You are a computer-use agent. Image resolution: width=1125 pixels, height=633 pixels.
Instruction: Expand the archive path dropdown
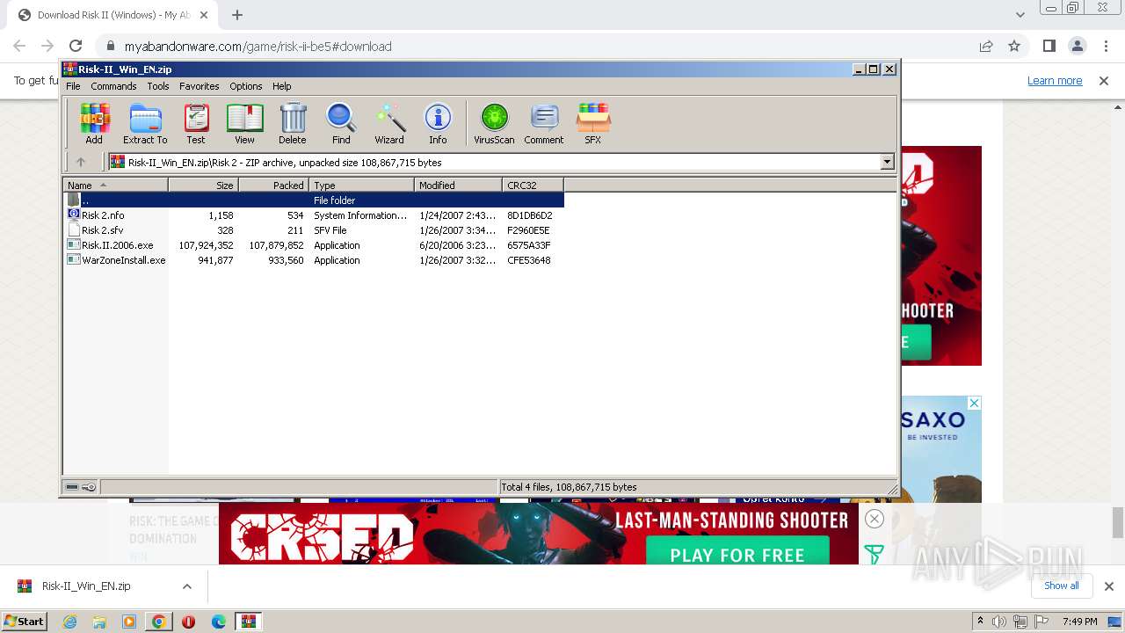pyautogui.click(x=887, y=162)
